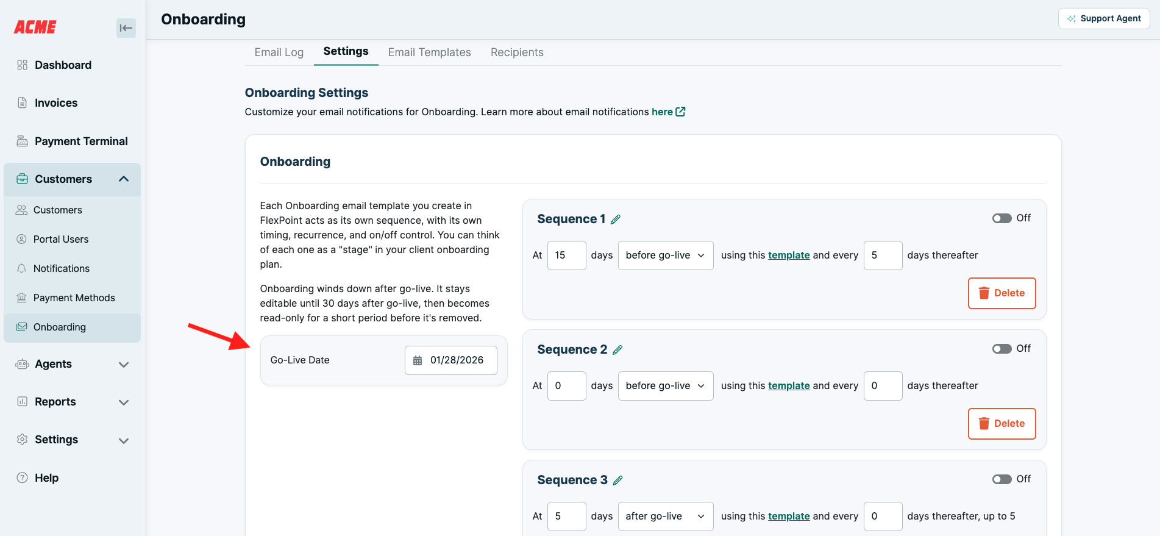Switch to Email Templates tab
The image size is (1160, 536).
tap(430, 52)
